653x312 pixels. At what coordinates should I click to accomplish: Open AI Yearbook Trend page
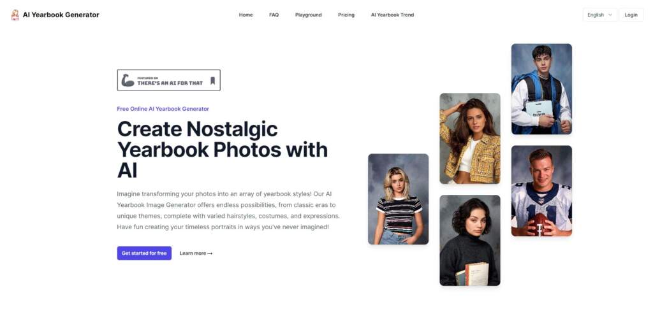(392, 15)
